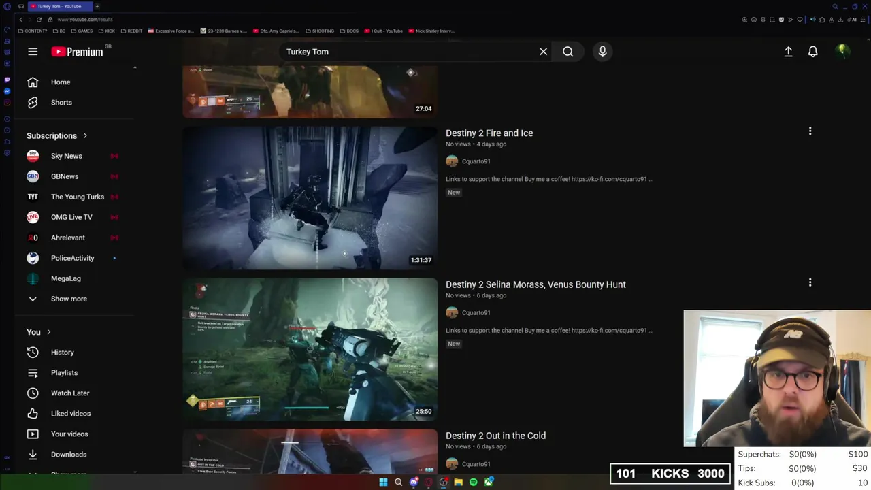Expand the Subscriptions section
Screen dimensions: 871x490
[x=57, y=135]
